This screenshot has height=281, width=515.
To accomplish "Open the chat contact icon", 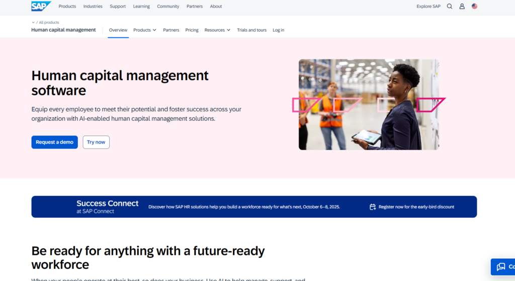I will (x=501, y=266).
